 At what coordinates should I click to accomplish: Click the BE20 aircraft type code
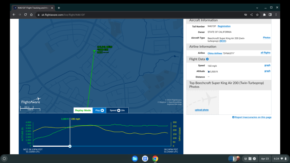point(223,41)
